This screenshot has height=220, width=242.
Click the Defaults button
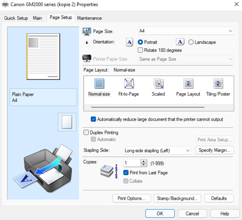point(219,198)
